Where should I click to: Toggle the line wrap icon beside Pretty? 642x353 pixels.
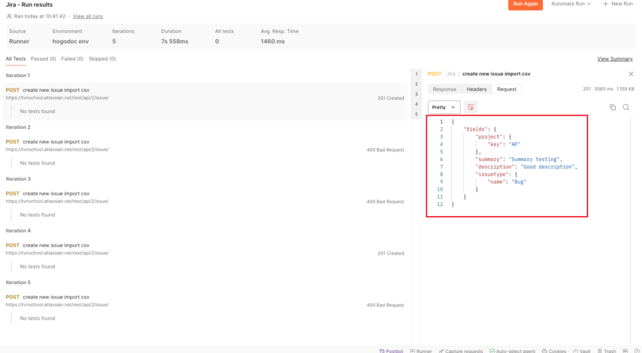(470, 107)
